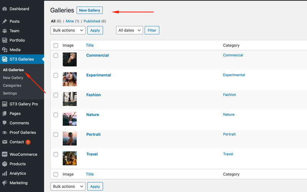Click the Filter button
This screenshot has height=192, width=307.
[152, 30]
